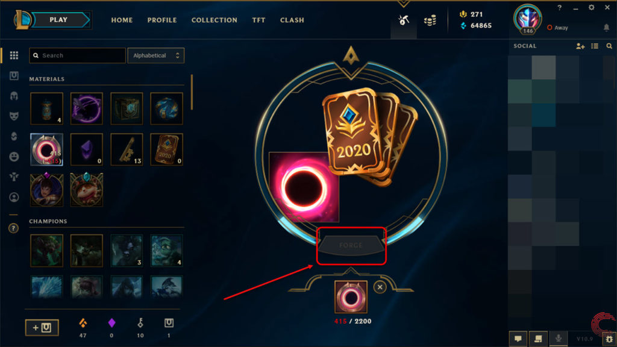
Task: Toggle Away status indicator
Action: click(x=557, y=28)
